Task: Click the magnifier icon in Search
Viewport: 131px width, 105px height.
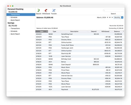Action: click(x=104, y=10)
